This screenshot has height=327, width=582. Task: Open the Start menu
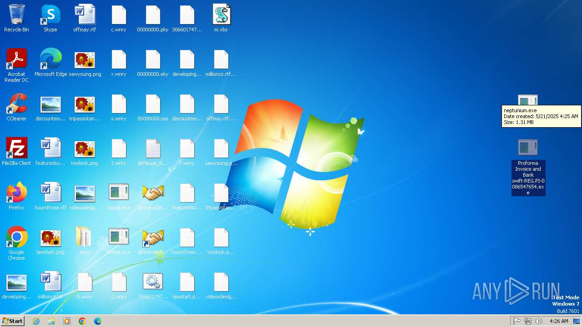click(x=12, y=321)
